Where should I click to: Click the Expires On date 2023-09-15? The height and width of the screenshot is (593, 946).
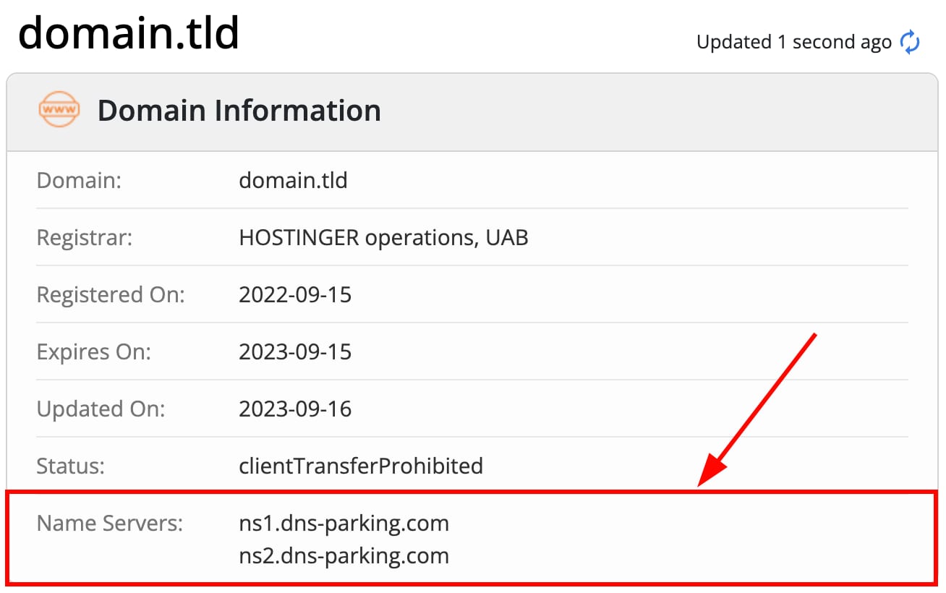tap(296, 351)
